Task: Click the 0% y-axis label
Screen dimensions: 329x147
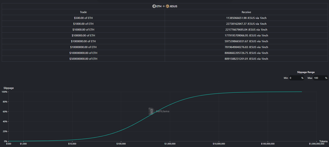Action: click(x=5, y=141)
